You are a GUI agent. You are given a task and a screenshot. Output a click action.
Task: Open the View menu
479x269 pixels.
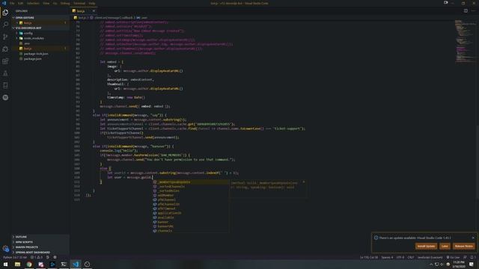click(46, 3)
